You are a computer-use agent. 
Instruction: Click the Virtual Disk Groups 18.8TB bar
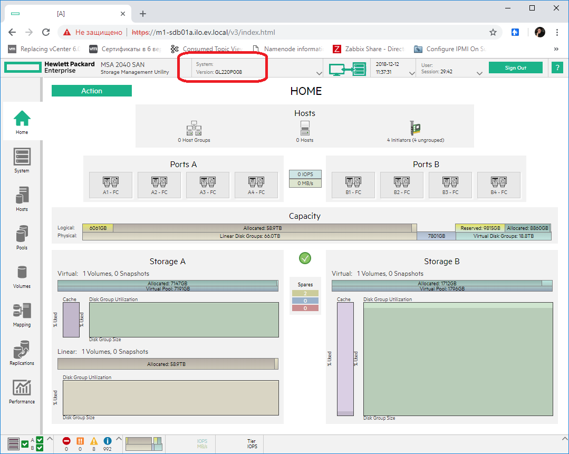(x=503, y=236)
